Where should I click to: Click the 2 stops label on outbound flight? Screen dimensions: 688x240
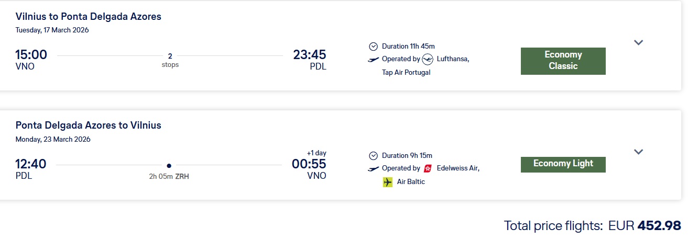[x=170, y=60]
